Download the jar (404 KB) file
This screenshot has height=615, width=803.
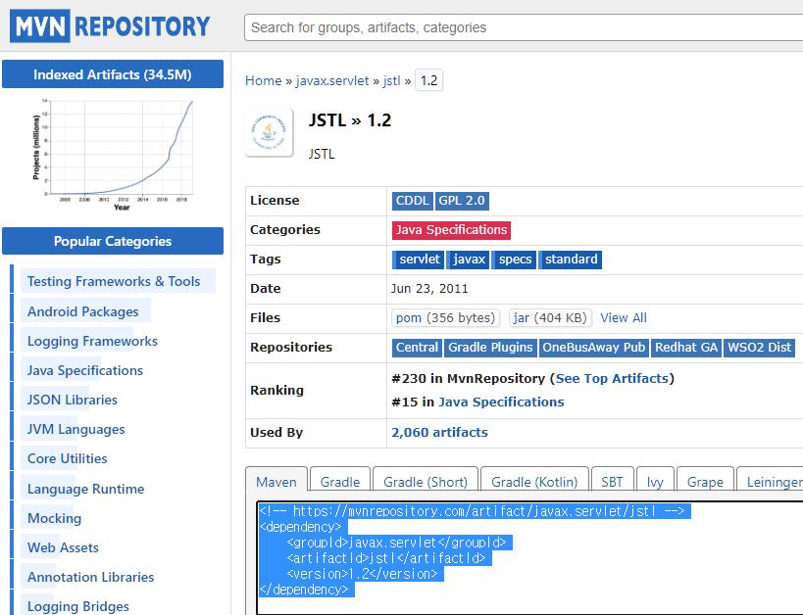pos(550,317)
